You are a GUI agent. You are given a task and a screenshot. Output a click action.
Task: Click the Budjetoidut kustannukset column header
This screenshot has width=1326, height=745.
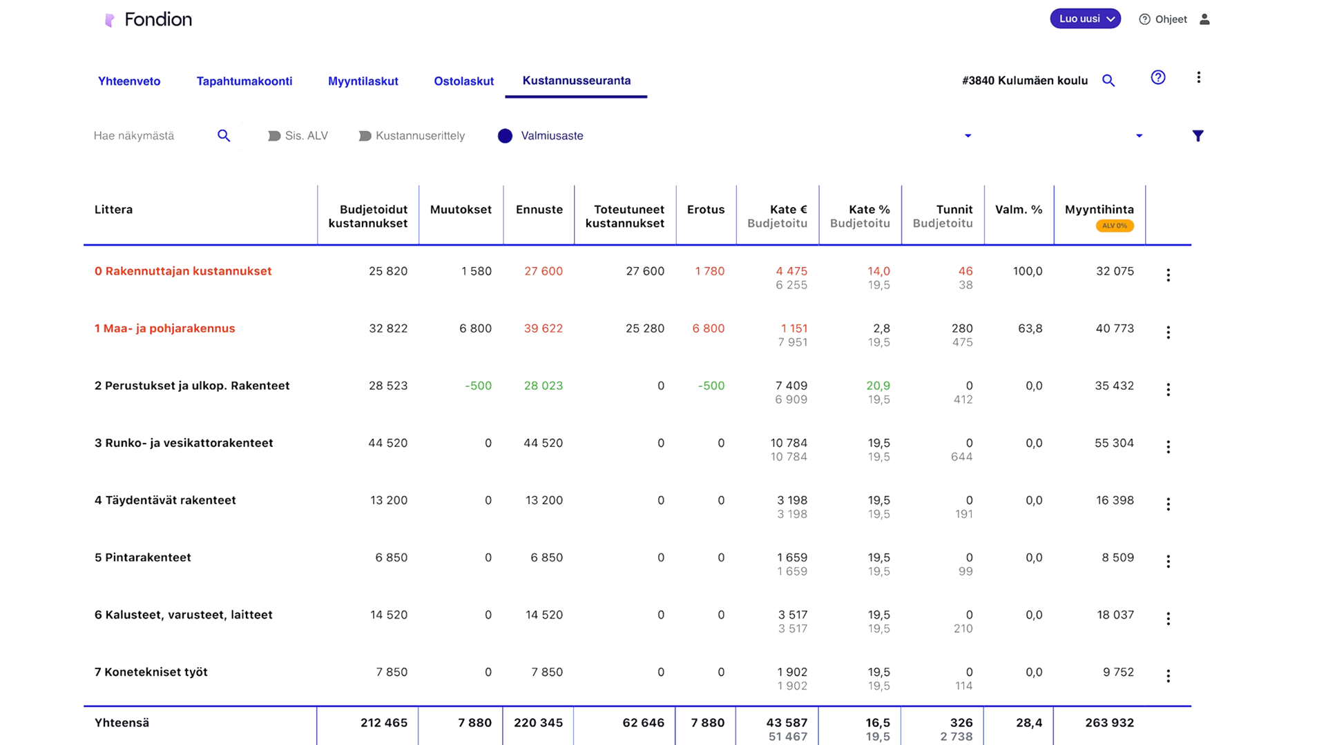[368, 216]
